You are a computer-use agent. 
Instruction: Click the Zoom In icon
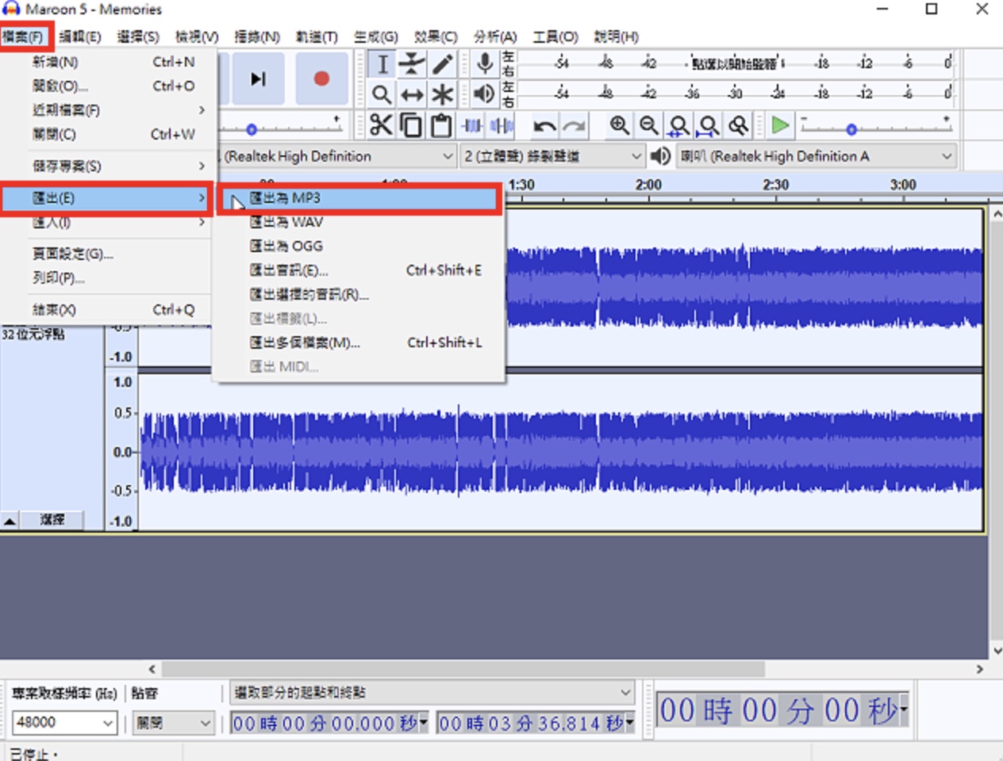[x=619, y=125]
